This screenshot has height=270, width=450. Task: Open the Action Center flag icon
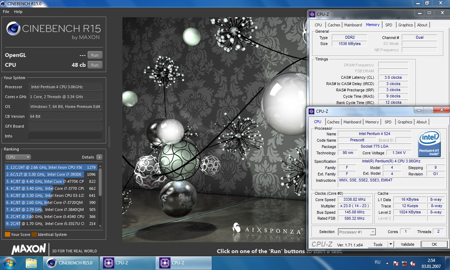396,263
